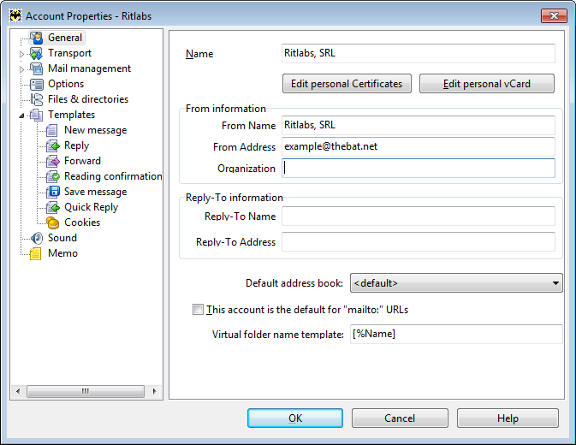576x445 pixels.
Task: Click the Save message floppy icon
Action: 52,192
